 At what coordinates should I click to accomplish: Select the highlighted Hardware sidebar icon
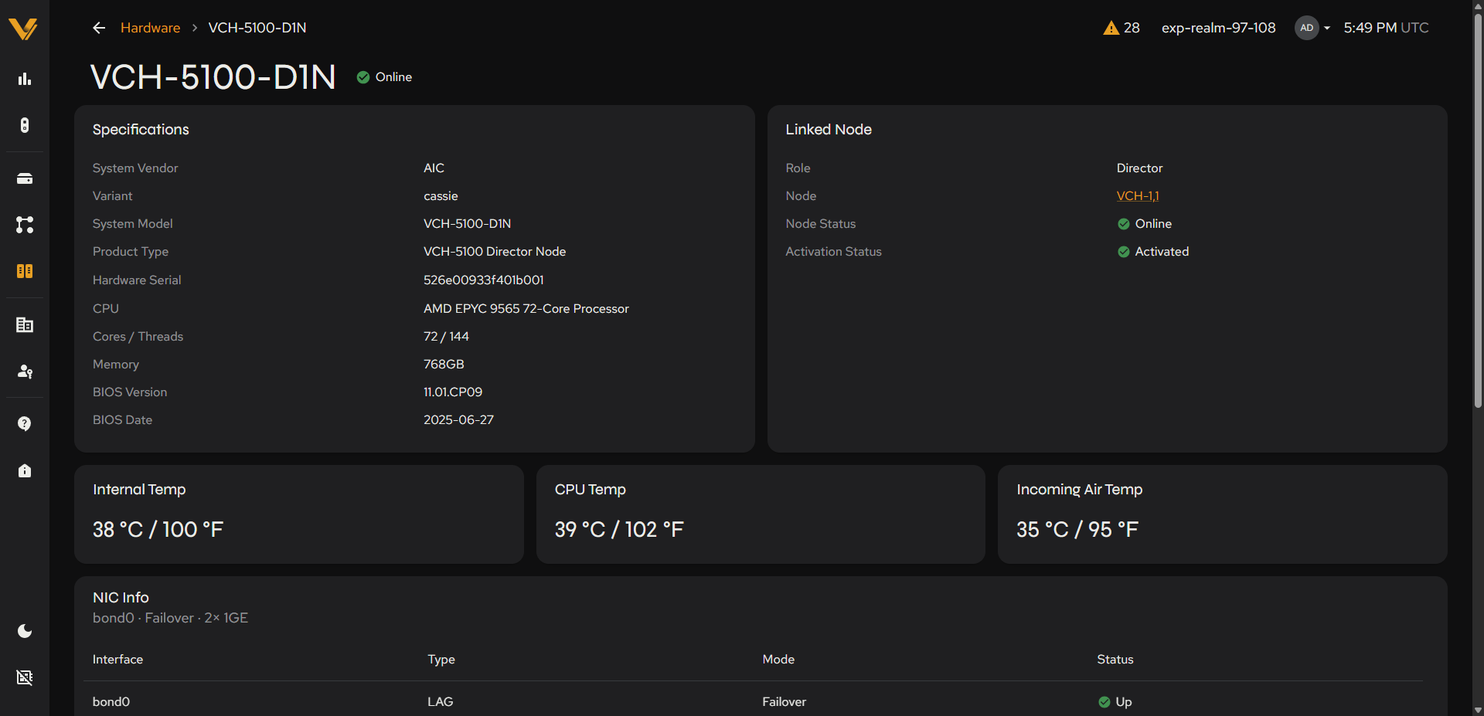[x=25, y=271]
